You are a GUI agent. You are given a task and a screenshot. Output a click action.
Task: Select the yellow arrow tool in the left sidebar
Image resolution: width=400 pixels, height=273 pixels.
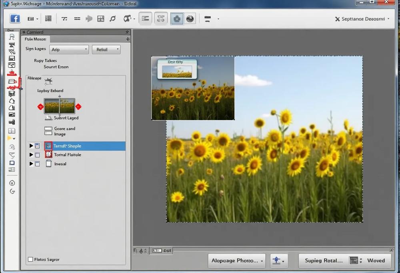point(10,138)
